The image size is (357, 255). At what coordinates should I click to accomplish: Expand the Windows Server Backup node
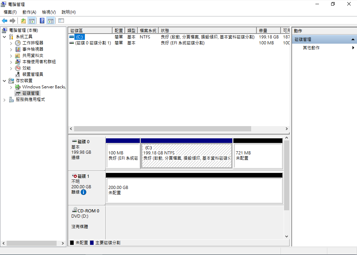[x=11, y=87]
